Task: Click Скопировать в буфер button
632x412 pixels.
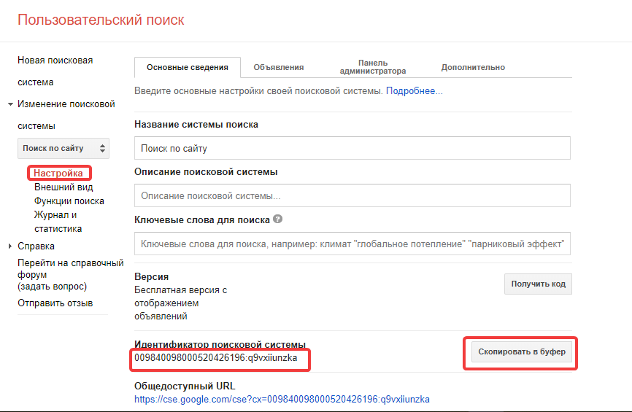Action: click(522, 351)
